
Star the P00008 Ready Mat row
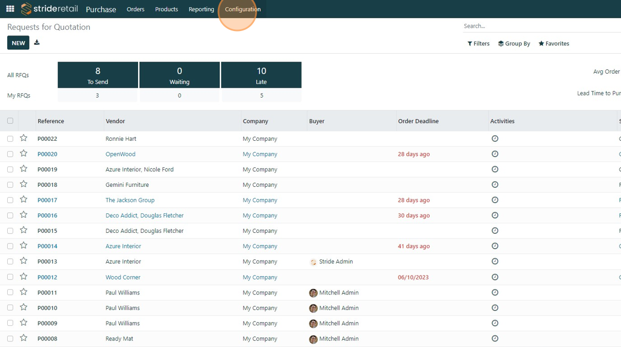coord(24,338)
